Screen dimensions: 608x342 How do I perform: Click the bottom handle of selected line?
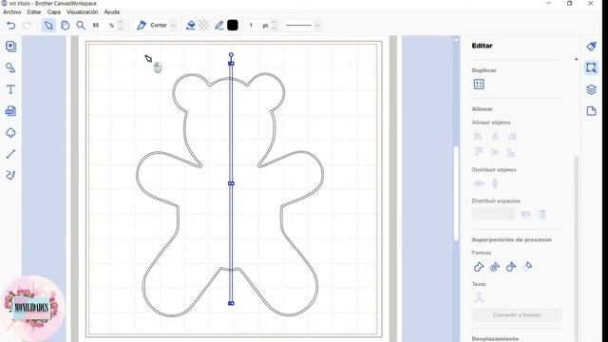pyautogui.click(x=231, y=303)
